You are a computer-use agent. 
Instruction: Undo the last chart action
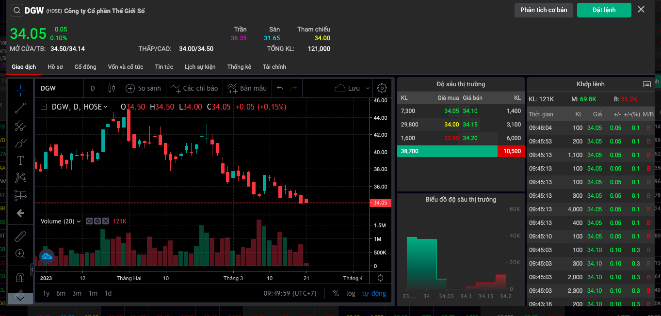280,88
